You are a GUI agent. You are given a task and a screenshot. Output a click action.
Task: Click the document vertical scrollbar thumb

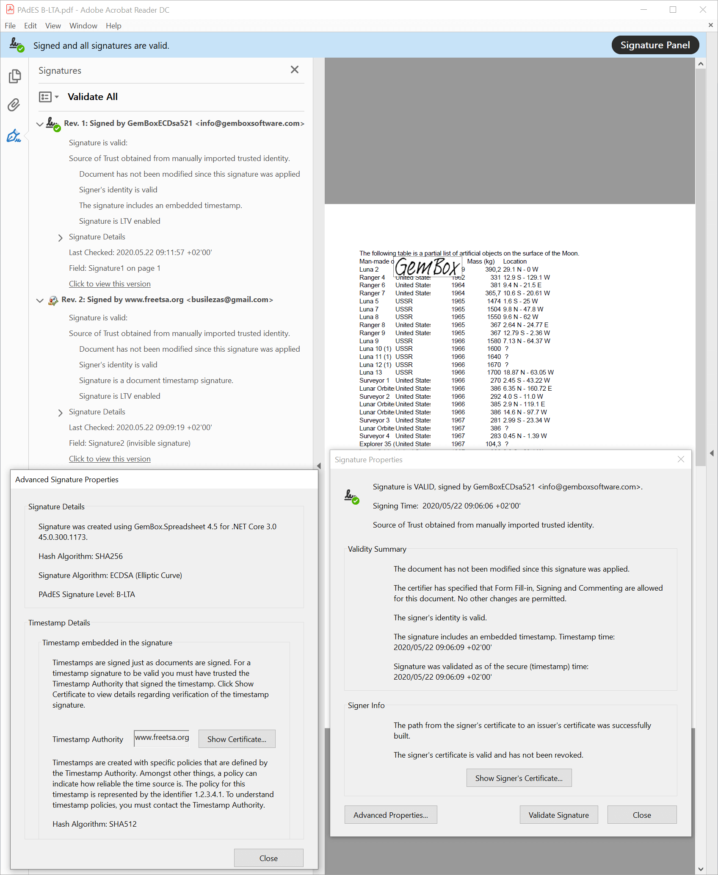coord(701,267)
